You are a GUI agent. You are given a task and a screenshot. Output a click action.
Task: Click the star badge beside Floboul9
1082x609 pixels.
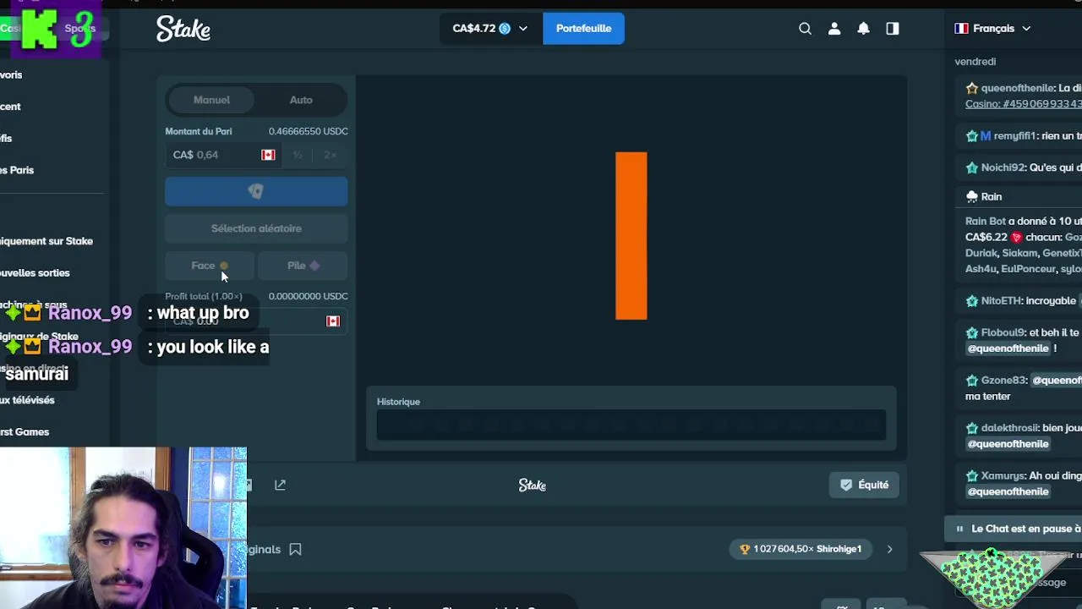tap(972, 332)
